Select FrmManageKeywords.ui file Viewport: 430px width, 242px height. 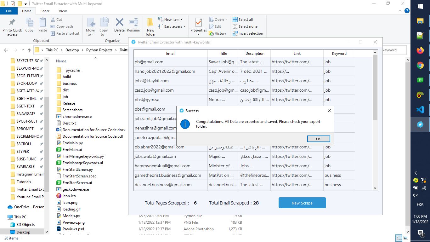click(82, 163)
